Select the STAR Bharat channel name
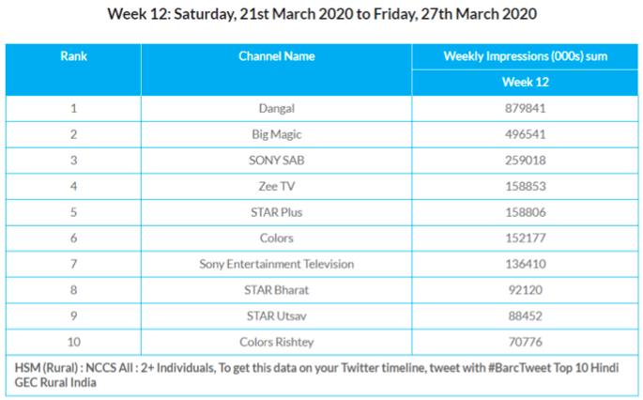Image resolution: width=643 pixels, height=400 pixels. [x=276, y=290]
